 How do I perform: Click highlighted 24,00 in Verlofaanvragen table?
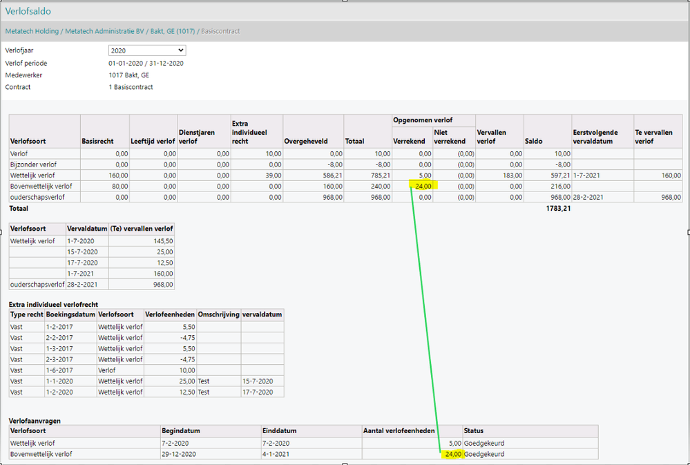(x=452, y=454)
